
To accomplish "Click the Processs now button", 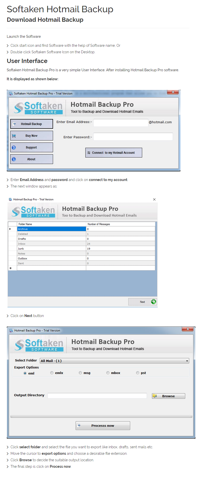I will coord(103,425).
